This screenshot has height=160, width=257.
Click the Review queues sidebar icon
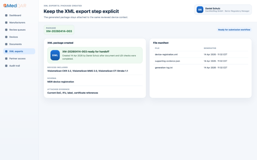6,30
